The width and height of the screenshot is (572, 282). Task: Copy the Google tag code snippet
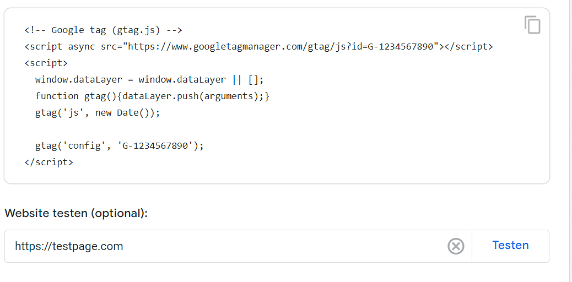532,25
